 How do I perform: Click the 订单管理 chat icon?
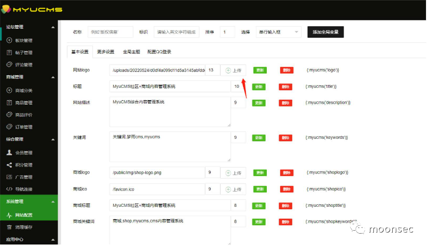(9, 127)
